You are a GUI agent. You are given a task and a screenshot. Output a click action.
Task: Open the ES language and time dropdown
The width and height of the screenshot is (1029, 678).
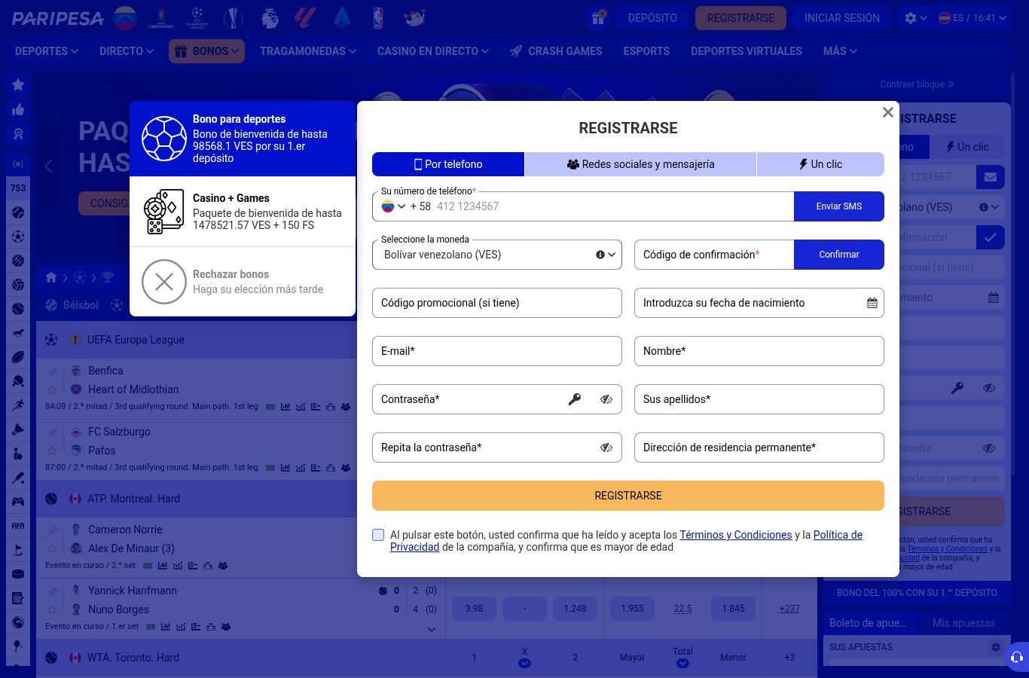pos(972,18)
